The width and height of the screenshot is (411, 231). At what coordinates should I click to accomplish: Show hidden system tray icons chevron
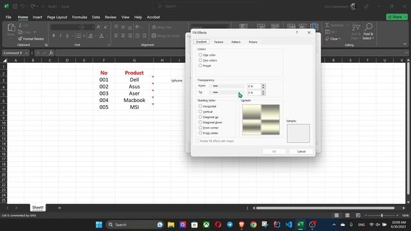tap(334, 225)
